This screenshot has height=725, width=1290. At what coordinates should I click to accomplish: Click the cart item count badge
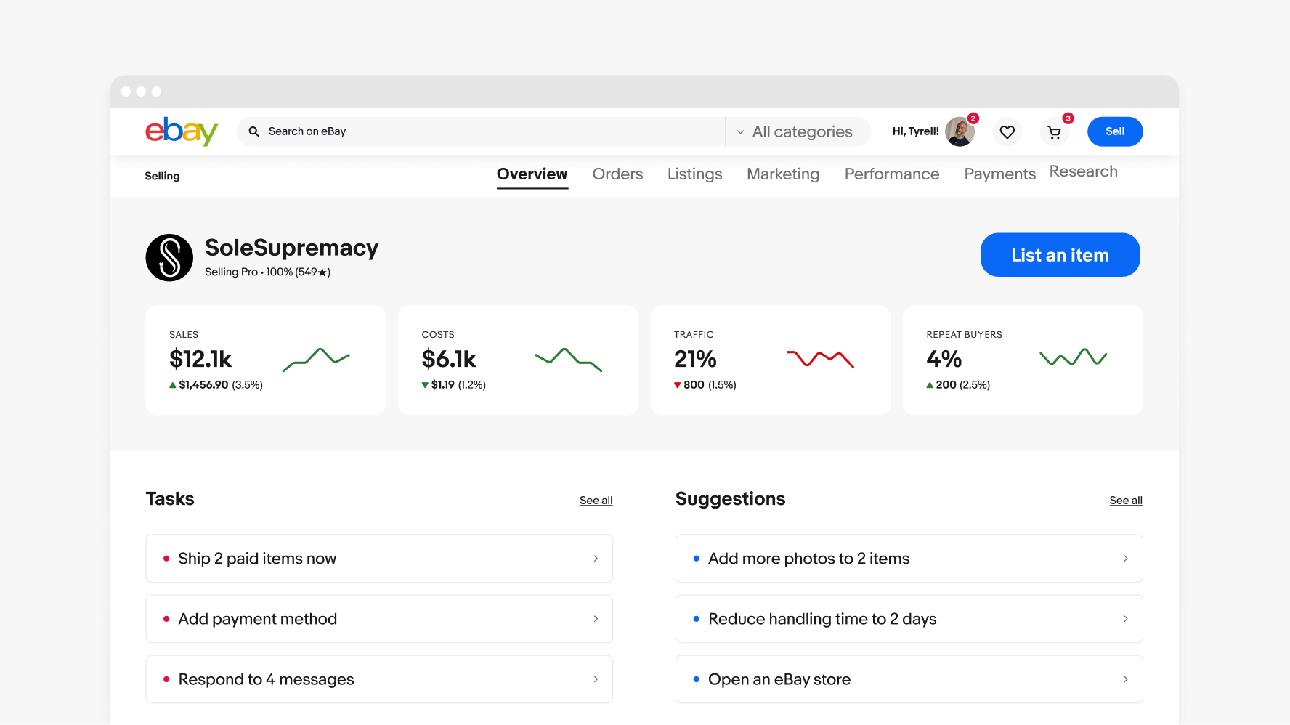1067,118
